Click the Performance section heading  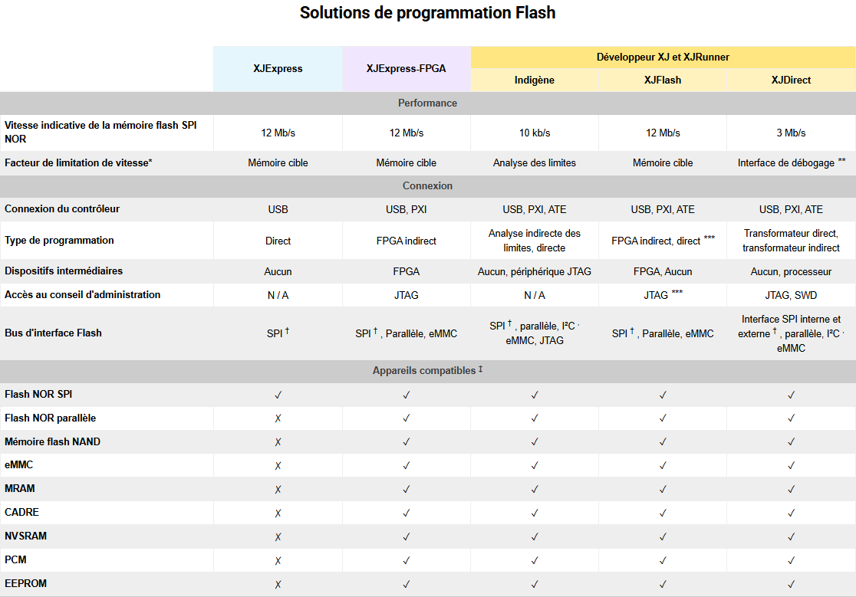[427, 103]
